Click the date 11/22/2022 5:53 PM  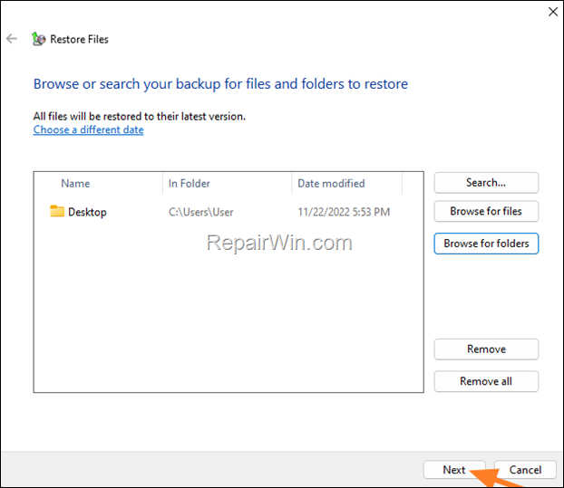coord(344,212)
